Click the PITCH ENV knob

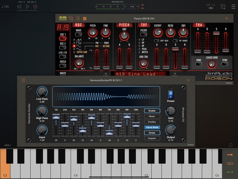124,36
